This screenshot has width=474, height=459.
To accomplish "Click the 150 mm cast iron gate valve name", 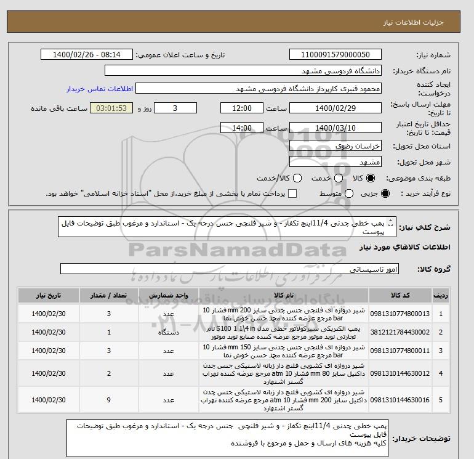I will click(x=284, y=351).
